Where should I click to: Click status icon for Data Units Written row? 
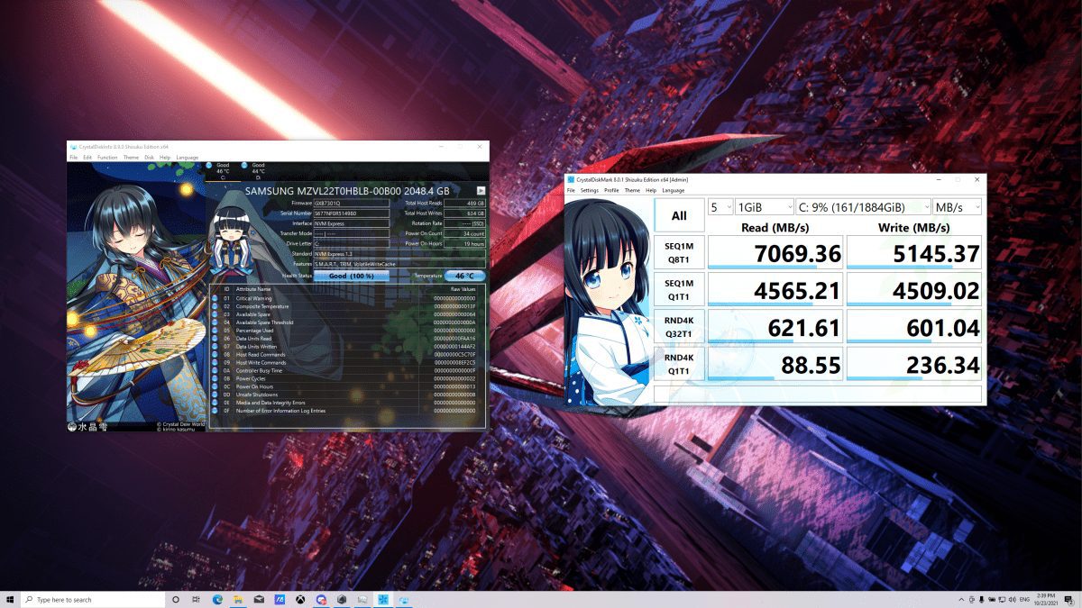pos(215,347)
